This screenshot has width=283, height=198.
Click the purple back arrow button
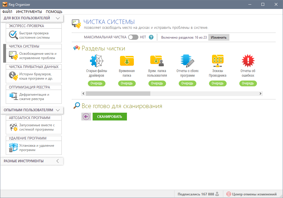pyautogui.click(x=86, y=117)
